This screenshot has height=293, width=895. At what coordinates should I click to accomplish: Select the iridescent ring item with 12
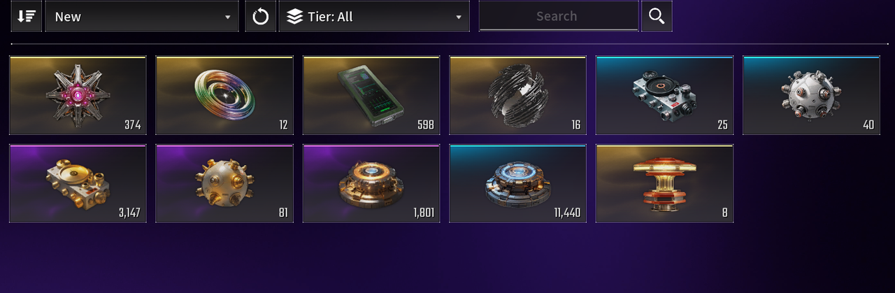224,95
